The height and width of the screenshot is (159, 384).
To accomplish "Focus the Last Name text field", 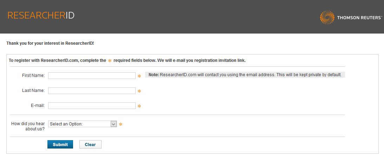I will coord(92,91).
